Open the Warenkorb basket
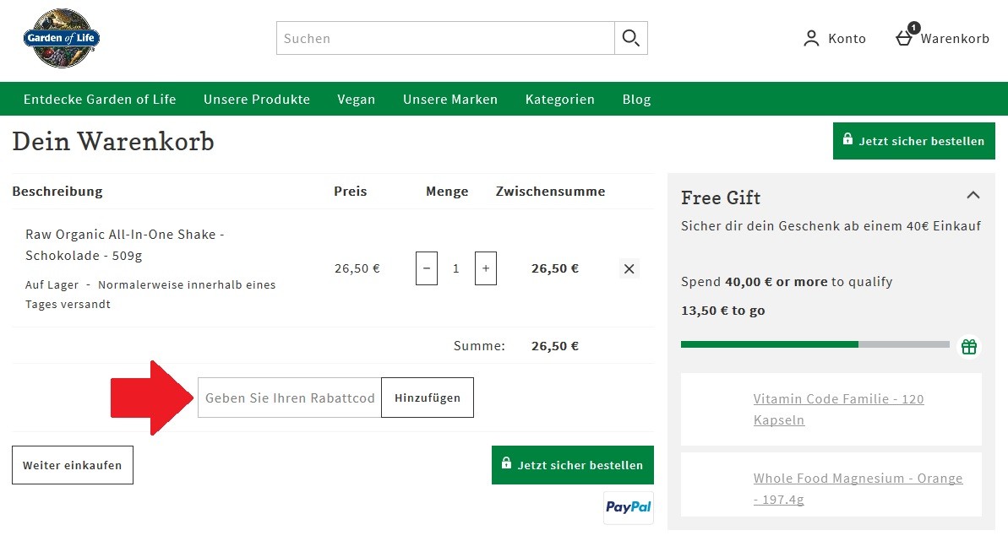The width and height of the screenshot is (1008, 541). (x=942, y=36)
